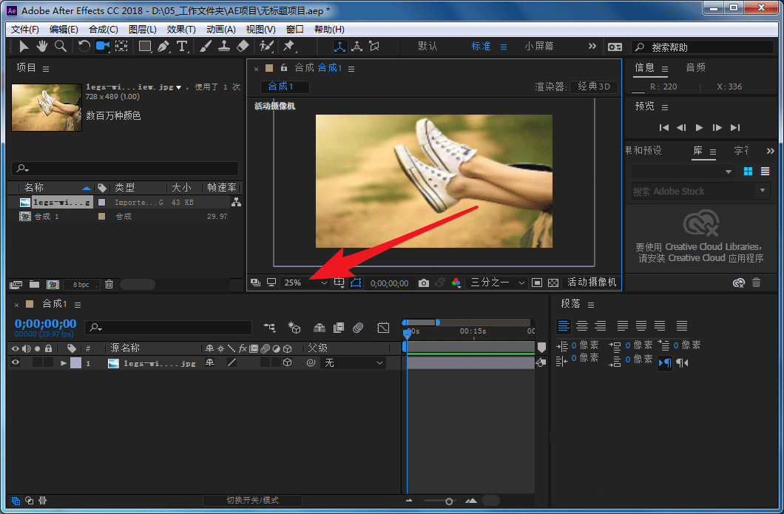Adjust the timeline zoom slider handle

click(449, 501)
